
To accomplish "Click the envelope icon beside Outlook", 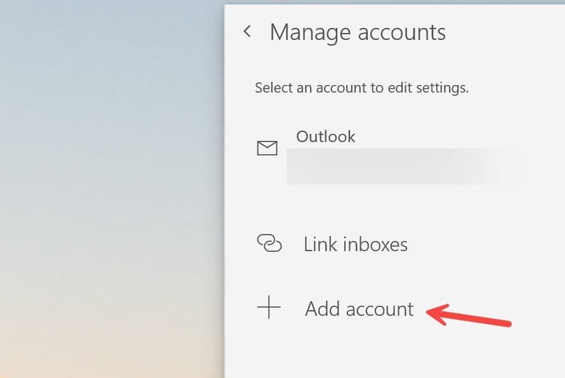I will tap(267, 148).
